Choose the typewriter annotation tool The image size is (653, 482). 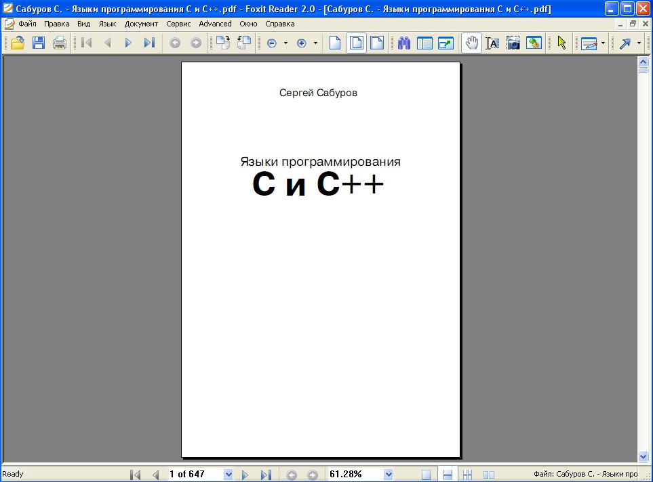click(589, 43)
